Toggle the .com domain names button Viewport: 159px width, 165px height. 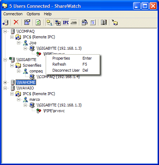pyautogui.click(x=74, y=22)
